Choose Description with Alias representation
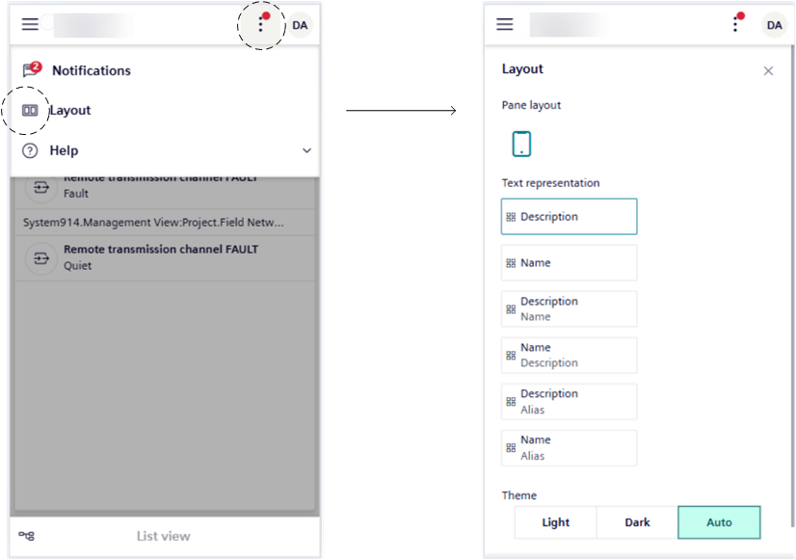Image resolution: width=796 pixels, height=560 pixels. pos(569,402)
